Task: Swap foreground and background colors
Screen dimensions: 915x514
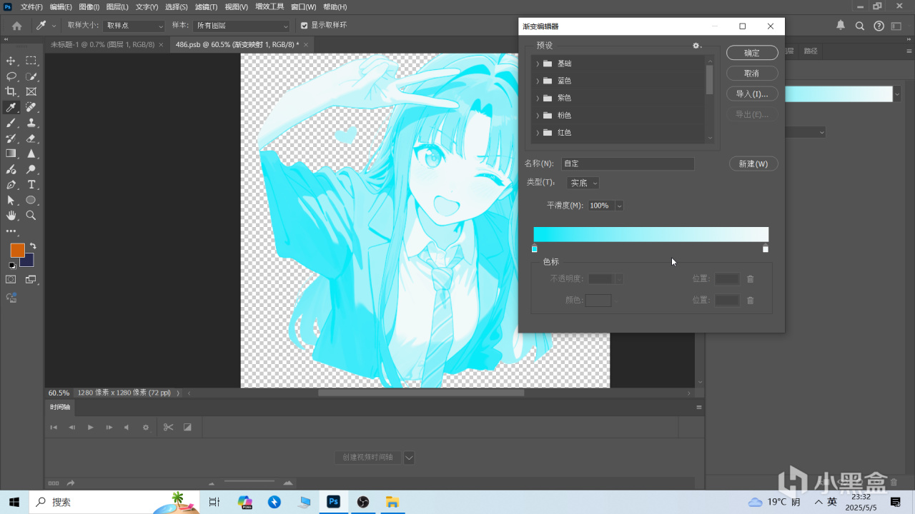Action: click(33, 246)
